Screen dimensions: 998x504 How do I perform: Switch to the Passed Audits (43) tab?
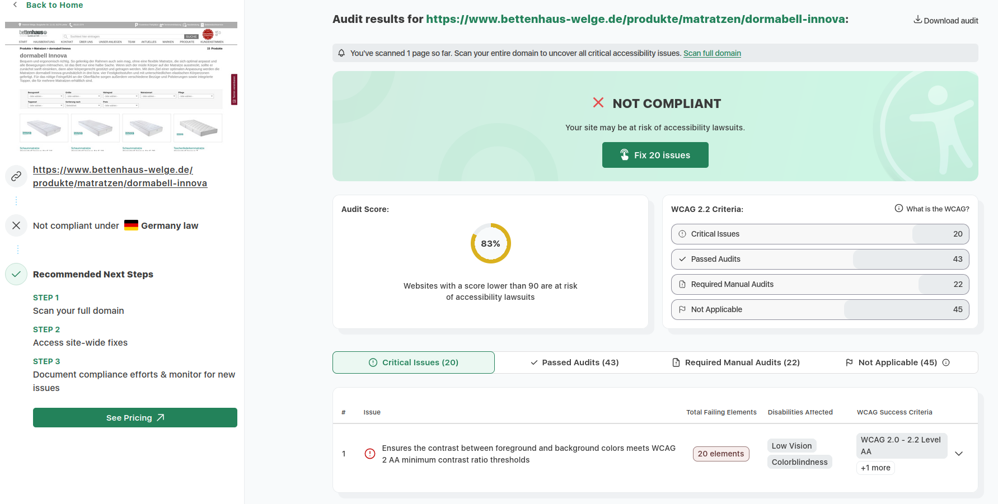point(575,362)
